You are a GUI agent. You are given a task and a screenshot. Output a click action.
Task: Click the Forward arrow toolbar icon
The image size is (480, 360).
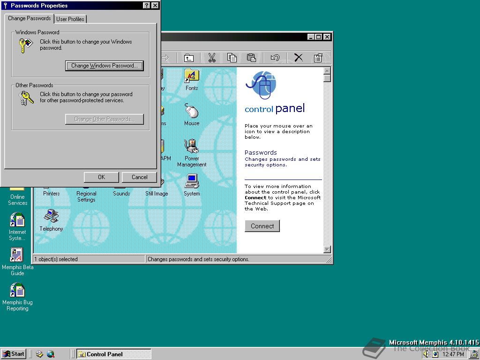point(165,58)
